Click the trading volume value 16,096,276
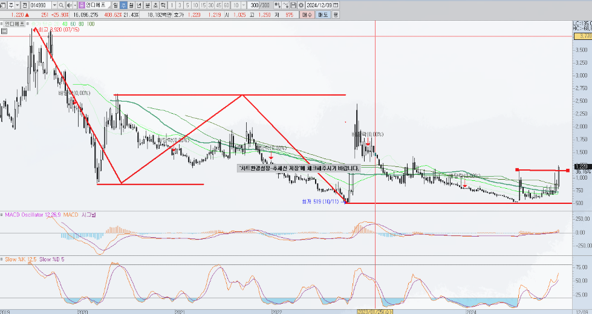This screenshot has width=592, height=314. click(86, 15)
